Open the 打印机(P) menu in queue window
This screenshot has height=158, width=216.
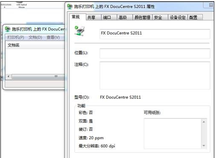point(16,37)
